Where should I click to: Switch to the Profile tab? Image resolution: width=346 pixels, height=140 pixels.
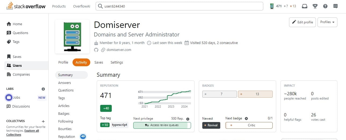click(63, 62)
